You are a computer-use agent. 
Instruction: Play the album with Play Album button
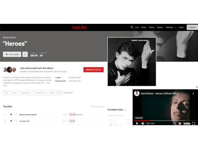click(x=12, y=54)
